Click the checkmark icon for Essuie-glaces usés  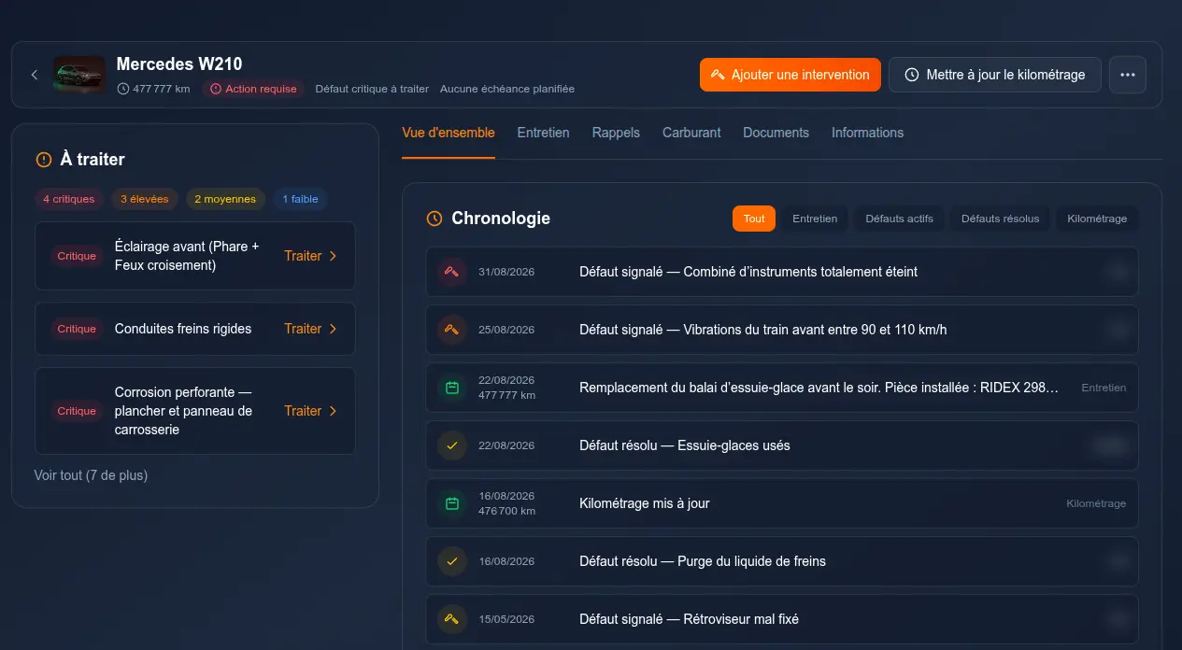point(452,445)
